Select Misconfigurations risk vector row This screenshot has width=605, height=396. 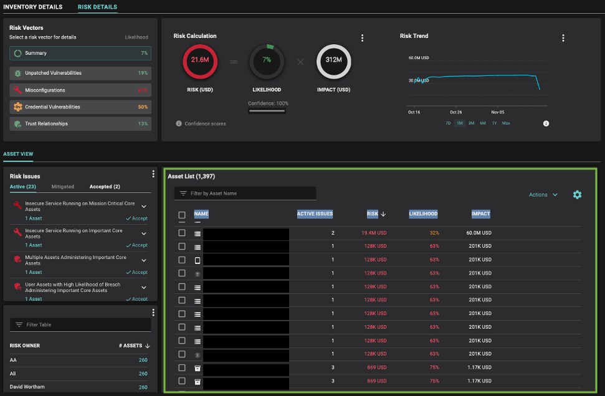(x=80, y=90)
